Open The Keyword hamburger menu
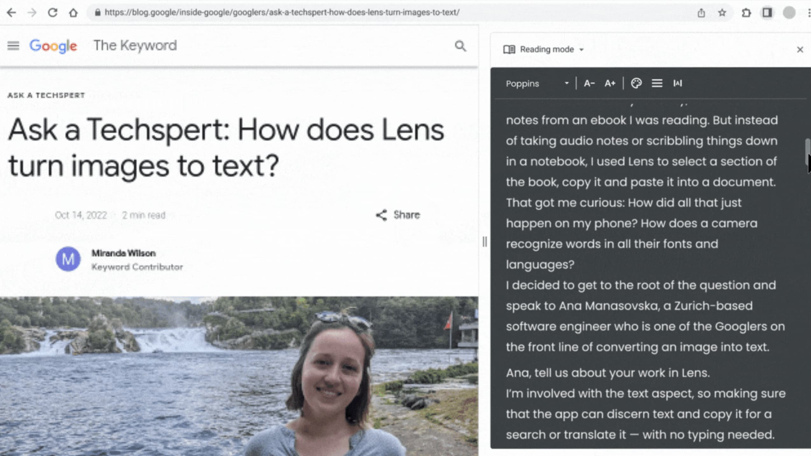This screenshot has height=456, width=811. (x=13, y=46)
